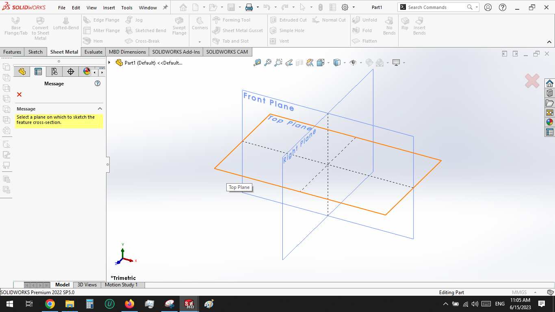Activate the Vent tool
Image resolution: width=555 pixels, height=312 pixels.
tap(284, 41)
